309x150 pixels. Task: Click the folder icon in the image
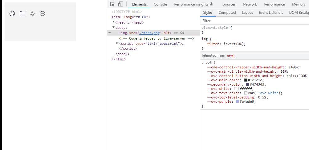pos(22,13)
